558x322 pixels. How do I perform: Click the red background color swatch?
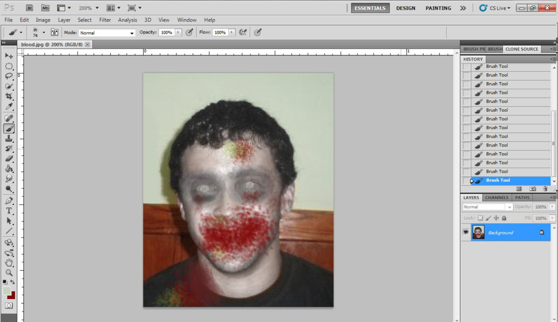pyautogui.click(x=12, y=296)
